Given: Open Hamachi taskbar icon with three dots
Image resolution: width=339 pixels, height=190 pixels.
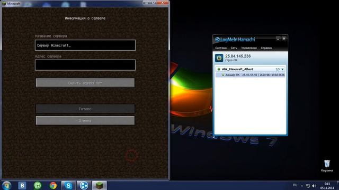Looking at the screenshot, I should coord(84,185).
